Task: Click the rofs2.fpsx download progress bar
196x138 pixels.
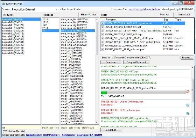Action: click(143, 93)
